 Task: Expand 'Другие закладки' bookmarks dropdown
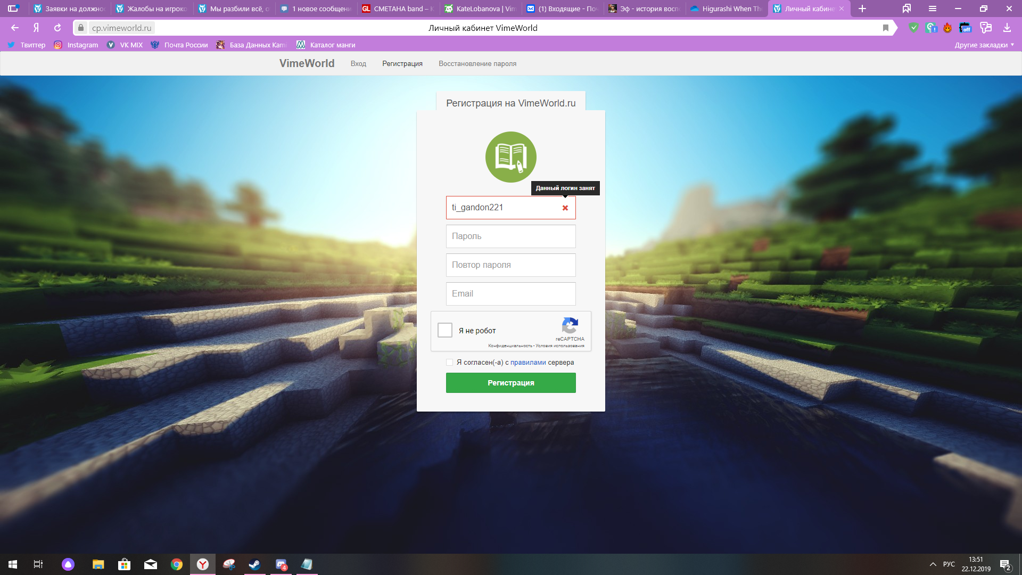984,45
